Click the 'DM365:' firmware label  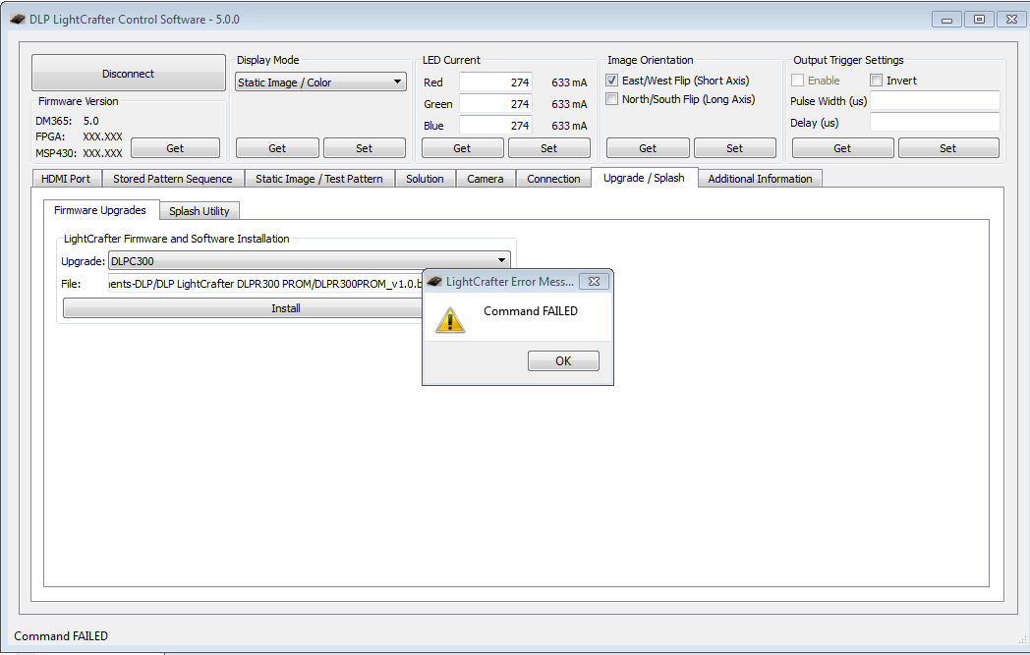(54, 121)
